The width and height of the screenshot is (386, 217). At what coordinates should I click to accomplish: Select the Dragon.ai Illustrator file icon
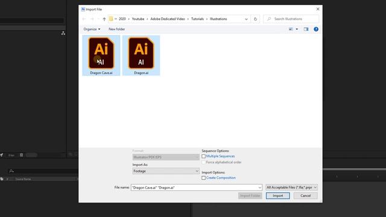point(141,53)
